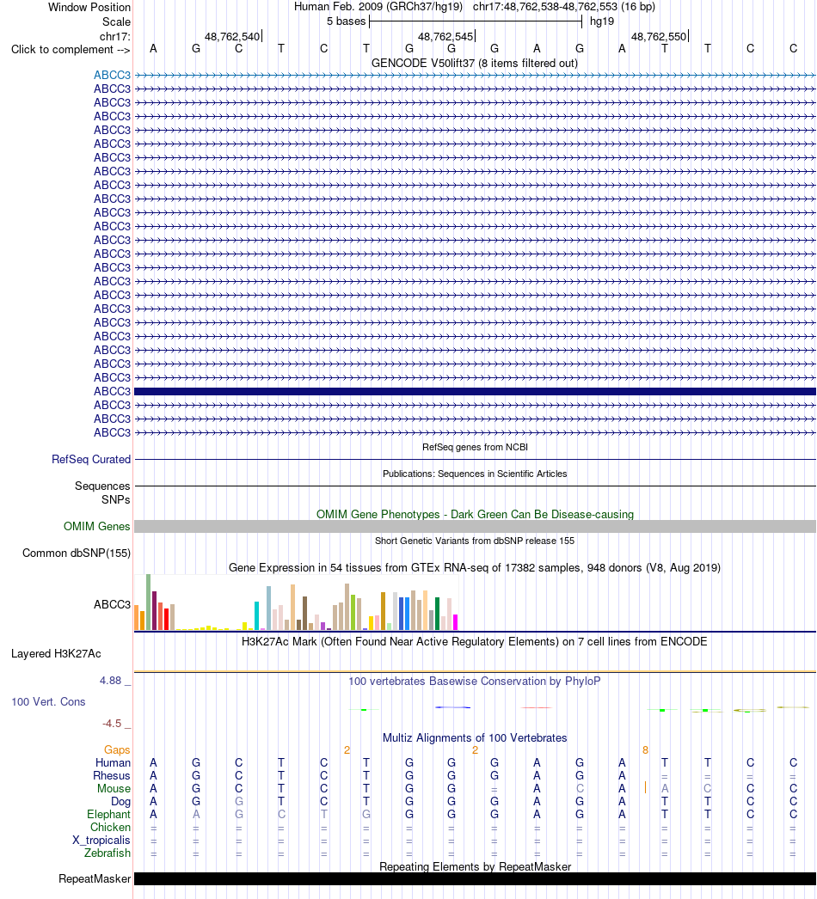
Task: Click position label 48,762,545 on ruler
Action: click(x=445, y=37)
